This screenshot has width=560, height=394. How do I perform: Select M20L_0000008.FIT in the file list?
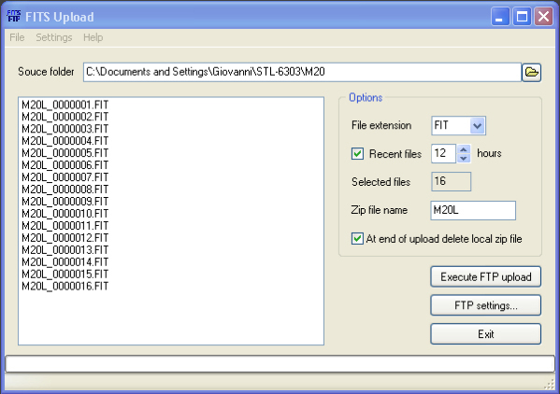(x=65, y=190)
